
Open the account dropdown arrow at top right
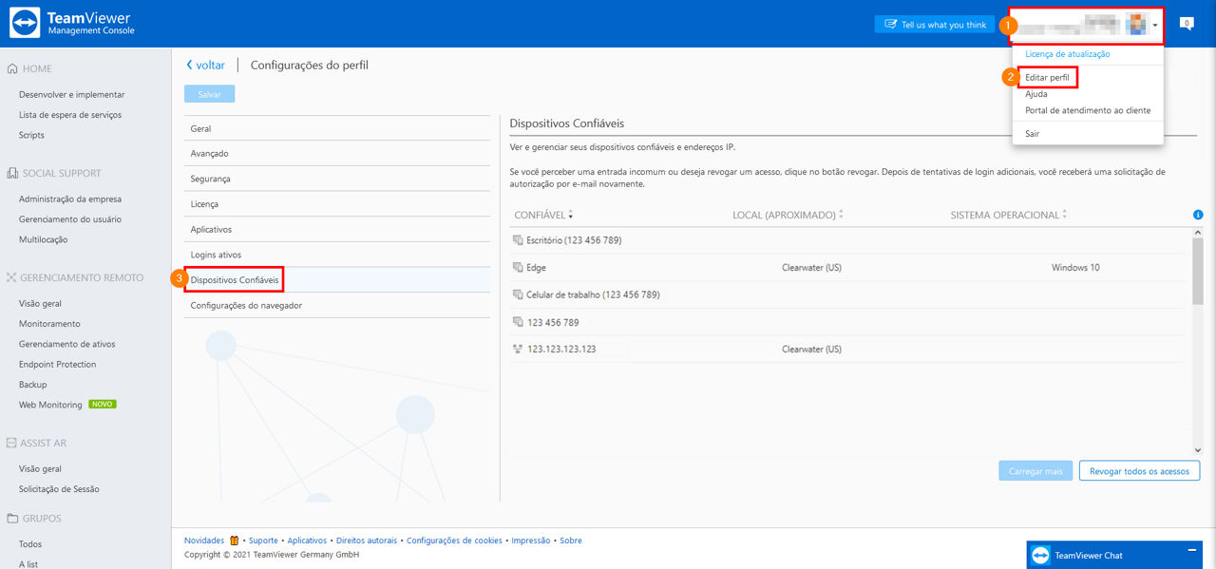(x=1155, y=26)
